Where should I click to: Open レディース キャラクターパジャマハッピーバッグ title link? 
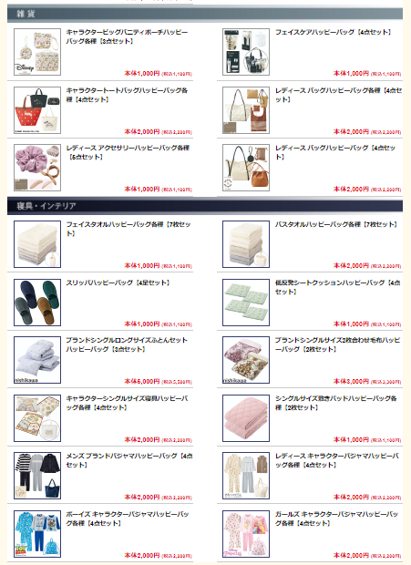pos(337,460)
